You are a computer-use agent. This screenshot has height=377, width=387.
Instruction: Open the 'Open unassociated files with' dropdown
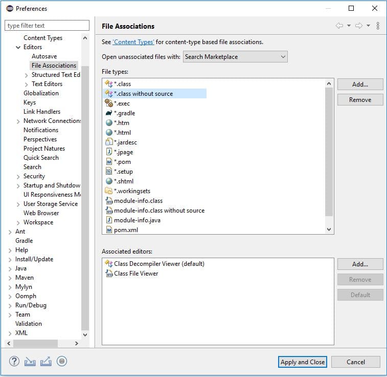(x=235, y=57)
